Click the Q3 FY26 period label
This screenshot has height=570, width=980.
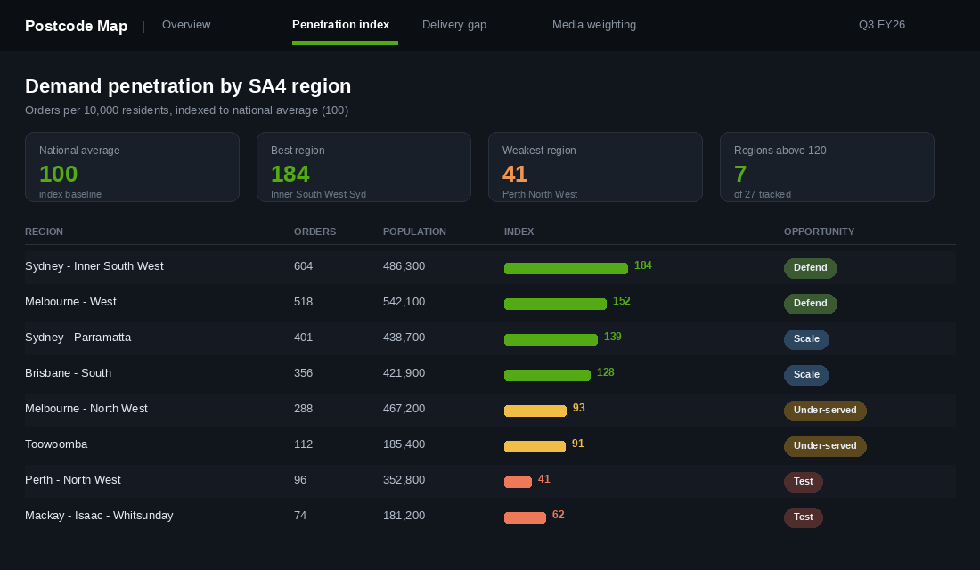(x=882, y=25)
